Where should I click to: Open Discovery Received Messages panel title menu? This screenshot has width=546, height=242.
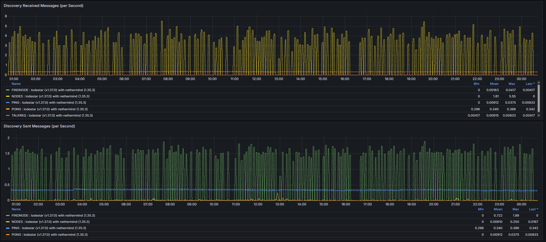click(43, 6)
